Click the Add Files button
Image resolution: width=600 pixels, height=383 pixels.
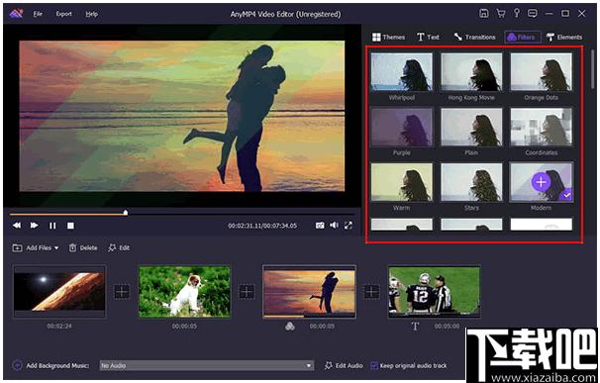coord(32,248)
